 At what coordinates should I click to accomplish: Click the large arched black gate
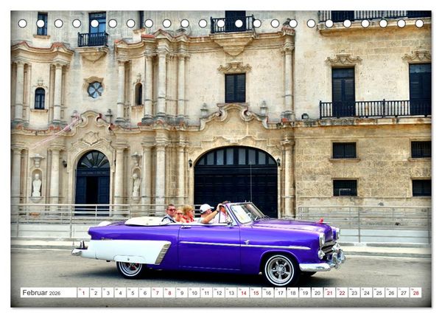point(236,181)
